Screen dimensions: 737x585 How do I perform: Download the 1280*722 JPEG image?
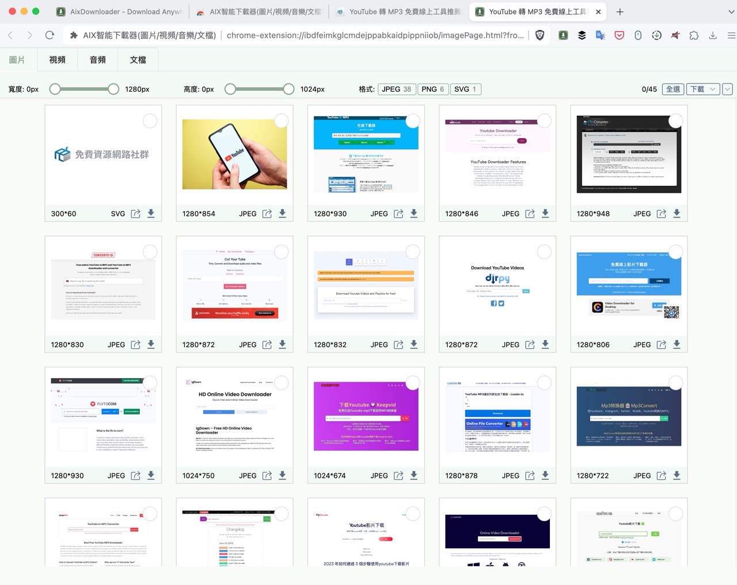pyautogui.click(x=677, y=476)
